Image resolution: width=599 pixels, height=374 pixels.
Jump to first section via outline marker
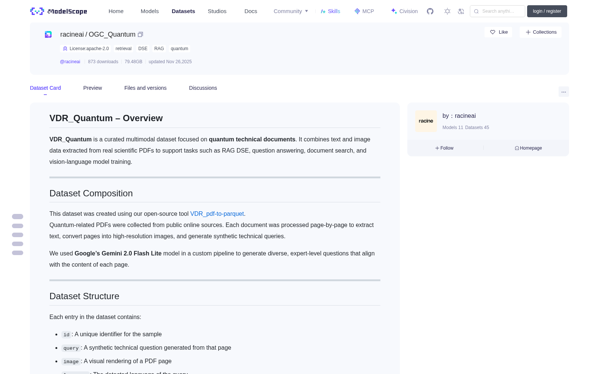pyautogui.click(x=18, y=217)
